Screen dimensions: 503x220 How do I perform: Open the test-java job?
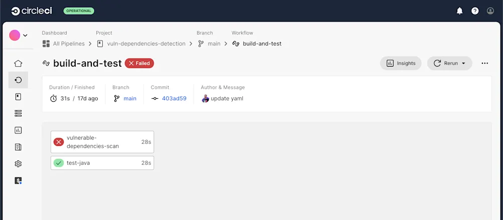click(x=102, y=163)
